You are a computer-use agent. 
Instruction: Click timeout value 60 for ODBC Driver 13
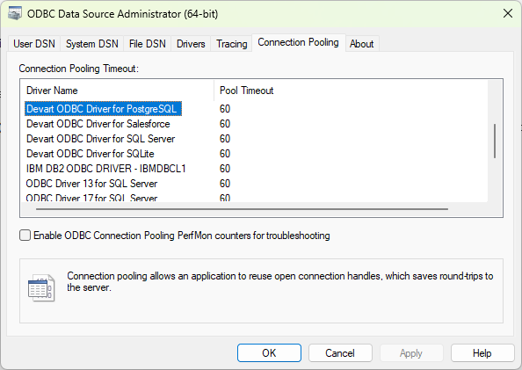point(225,184)
